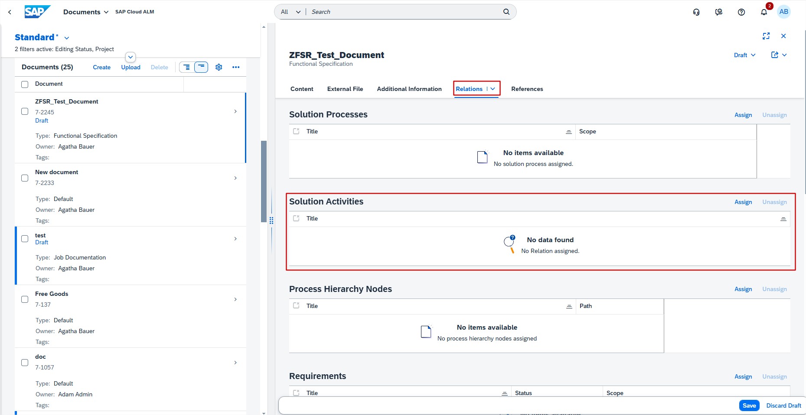Open the All search scope dropdown

point(290,12)
